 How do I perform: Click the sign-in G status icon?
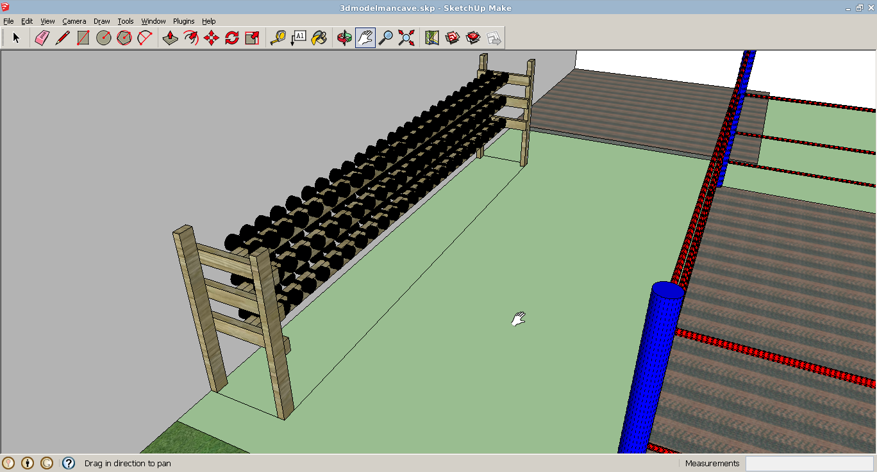(x=47, y=463)
